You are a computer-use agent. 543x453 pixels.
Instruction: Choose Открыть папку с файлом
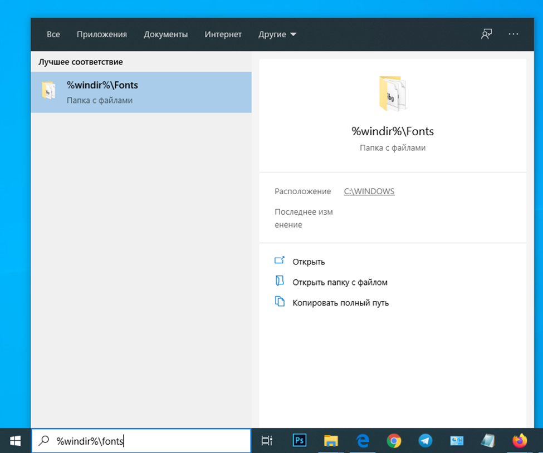click(x=340, y=282)
